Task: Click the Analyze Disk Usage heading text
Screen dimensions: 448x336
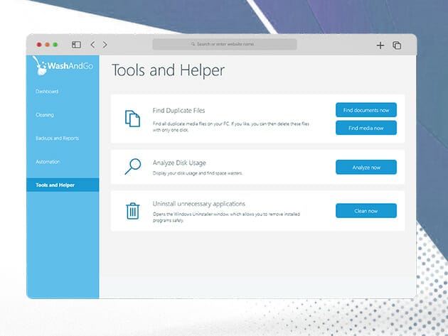Action: 181,163
